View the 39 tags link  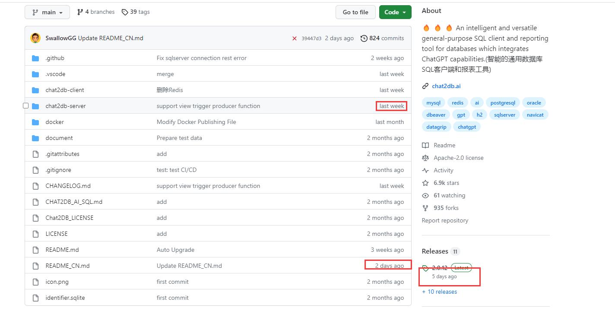pyautogui.click(x=136, y=12)
